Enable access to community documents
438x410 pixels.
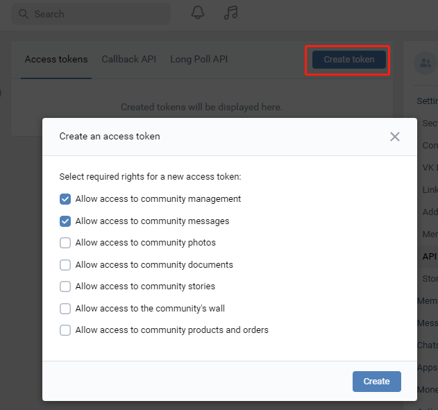65,265
